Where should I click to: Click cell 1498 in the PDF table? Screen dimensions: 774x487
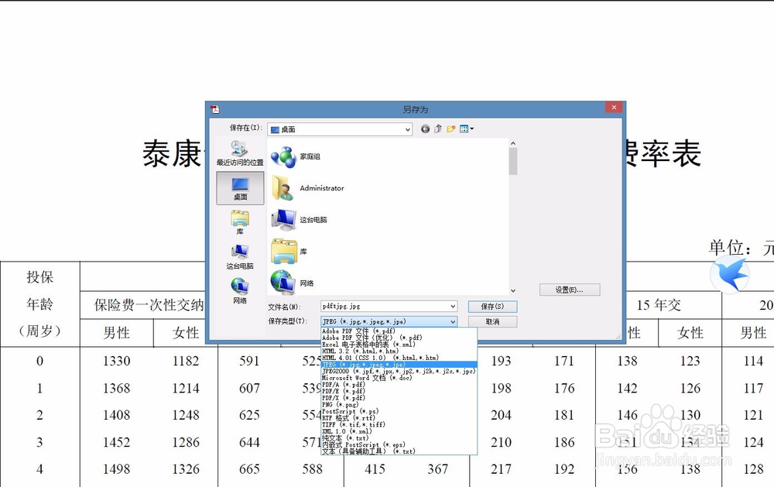117,468
